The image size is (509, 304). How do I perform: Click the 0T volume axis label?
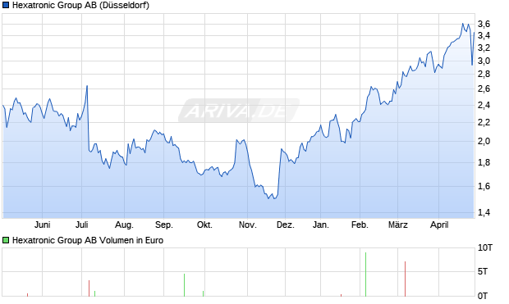(x=483, y=296)
